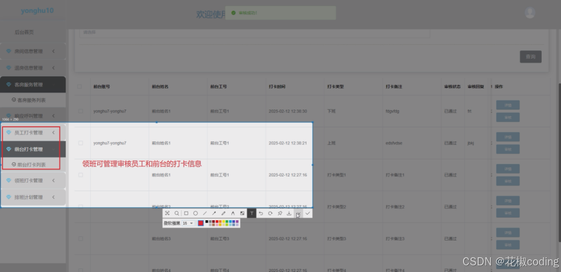The height and width of the screenshot is (272, 561).
Task: Confirm the screenshot with checkmark icon
Action: (308, 213)
